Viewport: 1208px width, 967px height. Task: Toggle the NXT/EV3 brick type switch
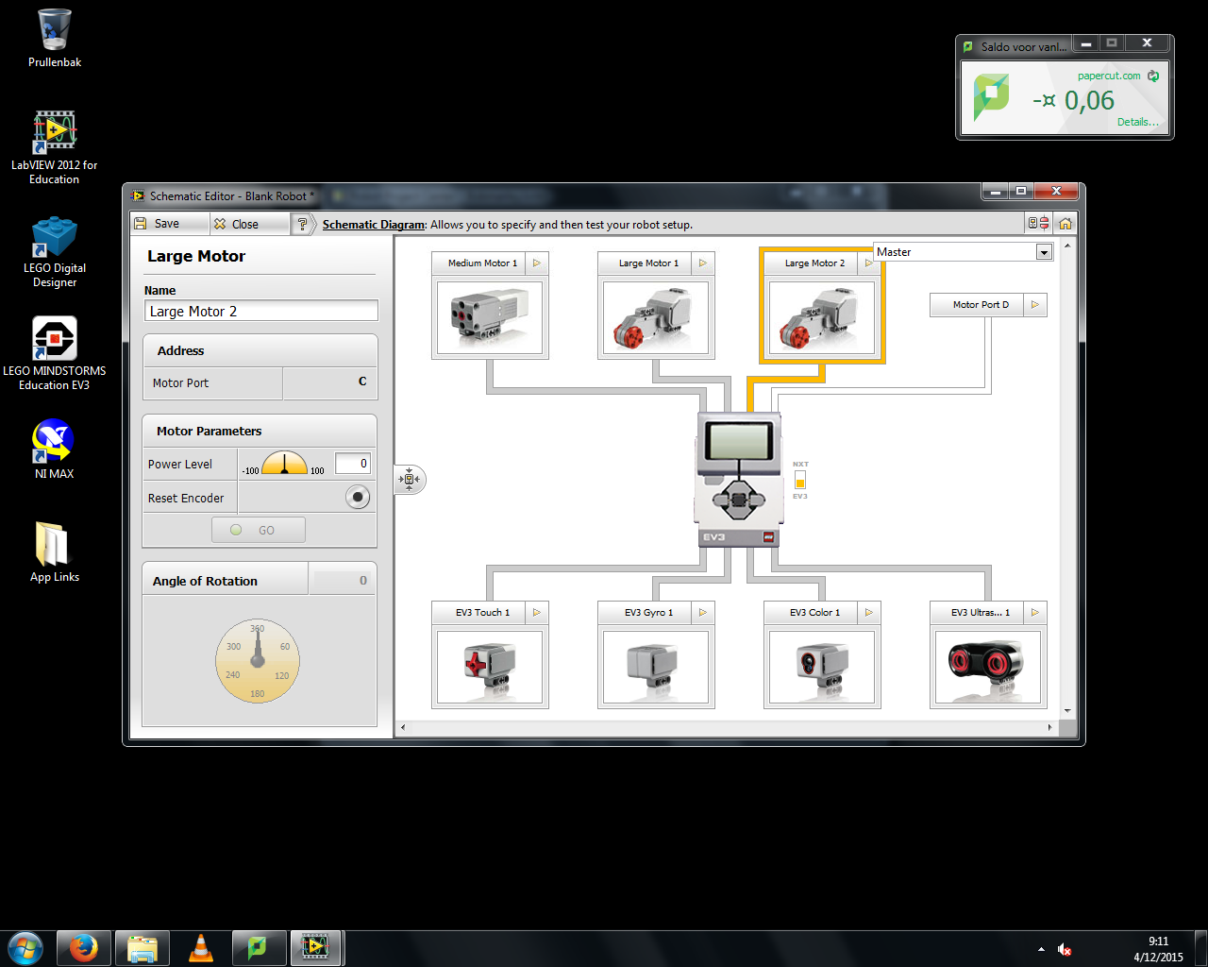point(800,480)
